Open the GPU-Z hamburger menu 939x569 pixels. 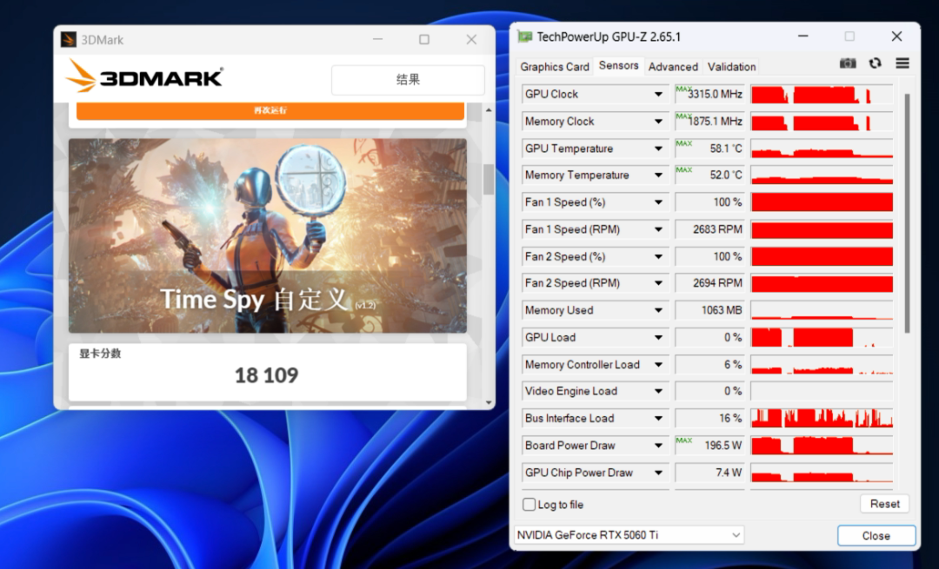[902, 63]
